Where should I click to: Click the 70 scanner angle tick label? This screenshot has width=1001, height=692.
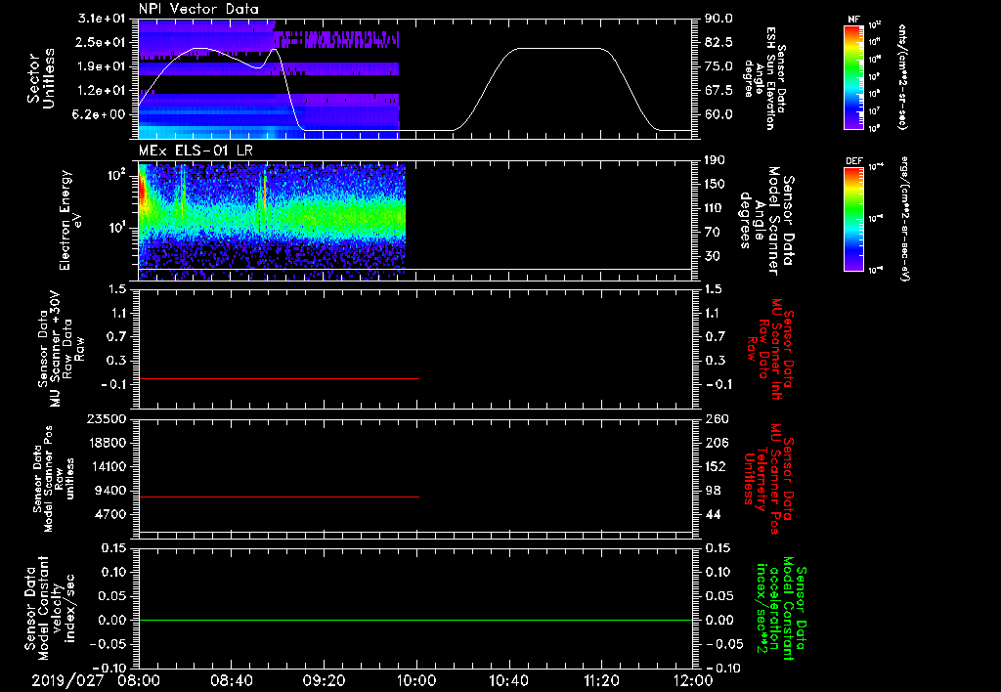click(x=713, y=233)
